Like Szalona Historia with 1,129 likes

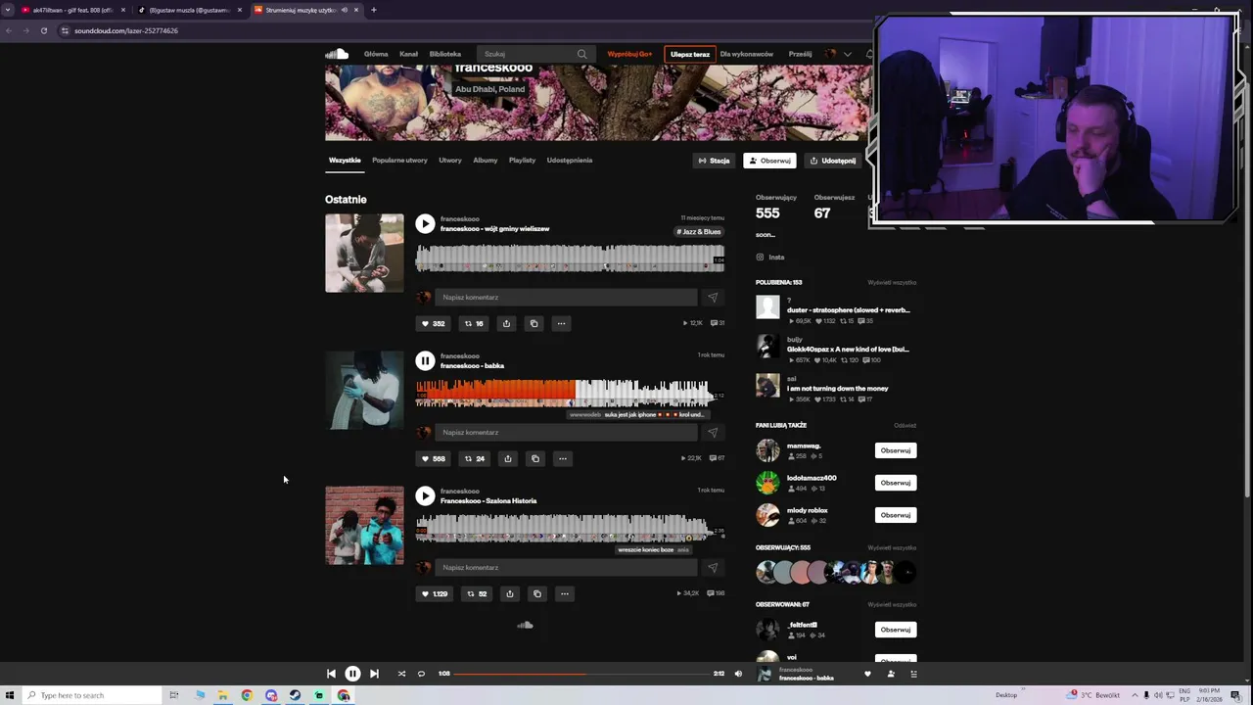click(x=435, y=593)
